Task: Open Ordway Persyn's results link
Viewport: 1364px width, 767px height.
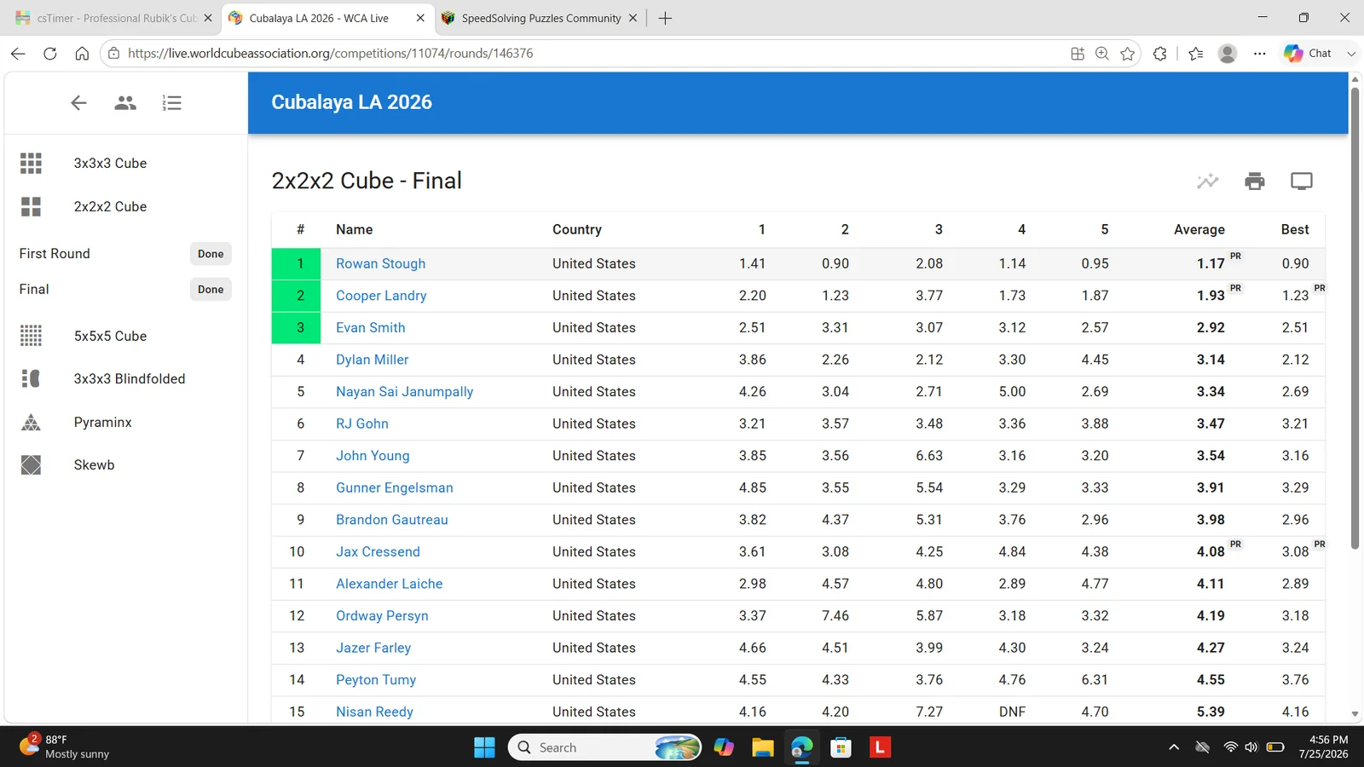Action: [382, 615]
